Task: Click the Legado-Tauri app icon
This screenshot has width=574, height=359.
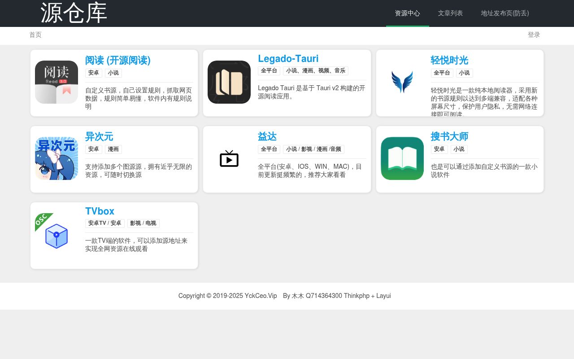Action: coord(229,82)
